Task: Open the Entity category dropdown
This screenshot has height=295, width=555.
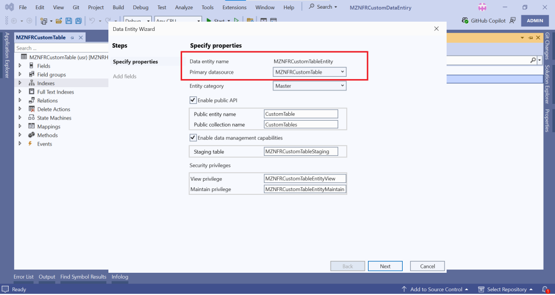Action: click(309, 86)
